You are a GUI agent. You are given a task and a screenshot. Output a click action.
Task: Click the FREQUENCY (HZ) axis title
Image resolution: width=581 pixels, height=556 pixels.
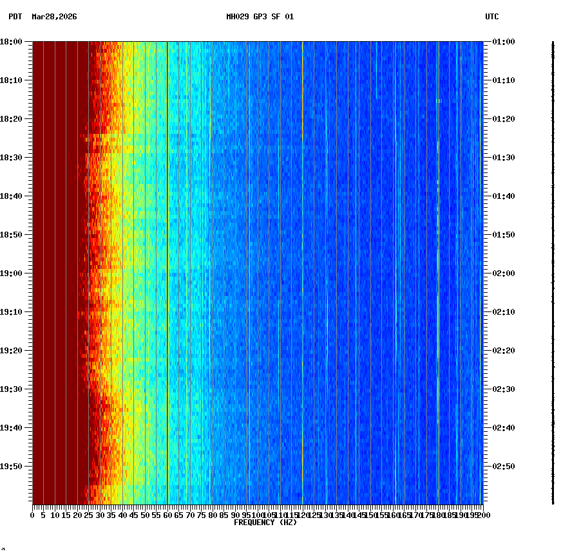click(x=265, y=522)
